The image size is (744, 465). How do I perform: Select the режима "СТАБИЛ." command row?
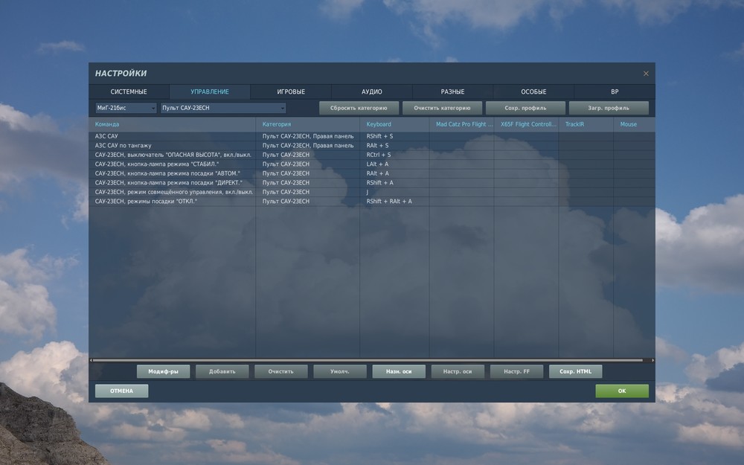(372, 164)
